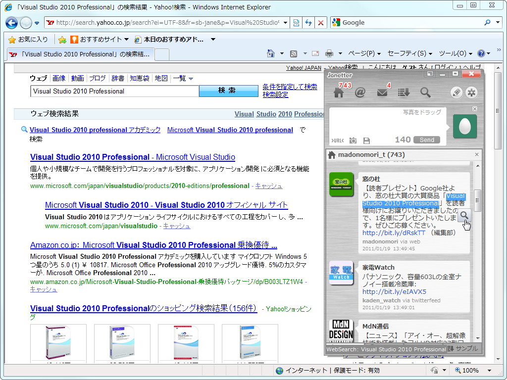Open print options dropdown arrow
507x380 pixels.
click(340, 53)
